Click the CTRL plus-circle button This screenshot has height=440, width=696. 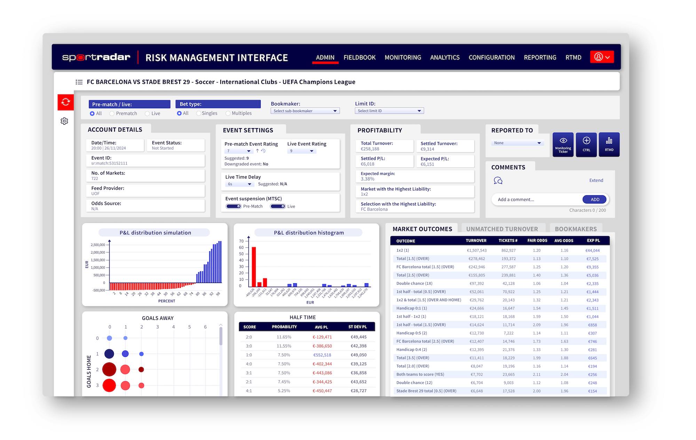click(586, 144)
